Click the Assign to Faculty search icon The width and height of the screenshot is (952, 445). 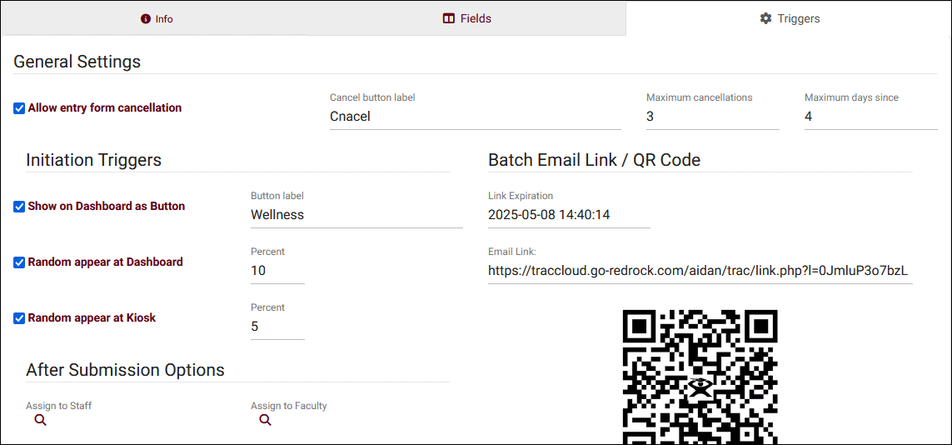265,421
